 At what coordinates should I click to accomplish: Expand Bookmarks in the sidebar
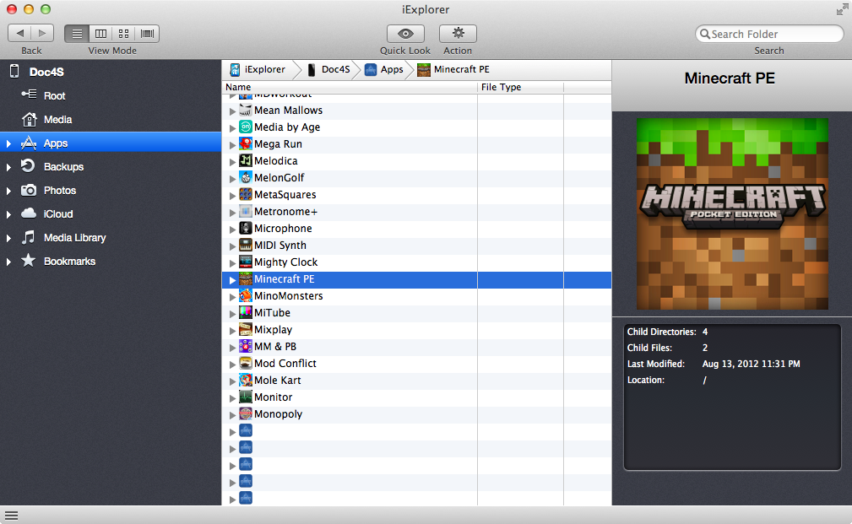(x=8, y=262)
